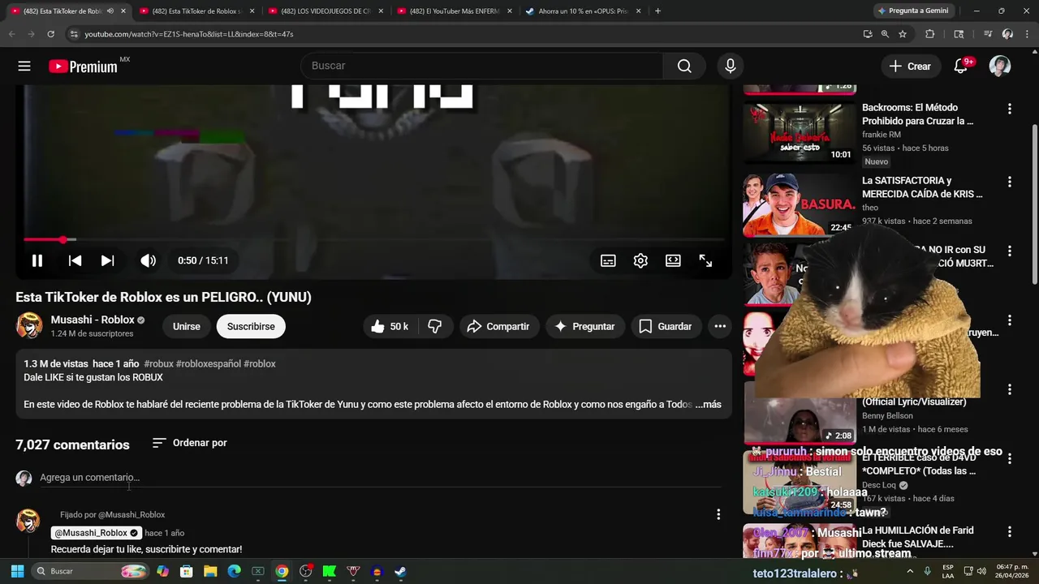This screenshot has width=1039, height=584.
Task: Subscribe with the Suscribirse button
Action: click(x=251, y=326)
